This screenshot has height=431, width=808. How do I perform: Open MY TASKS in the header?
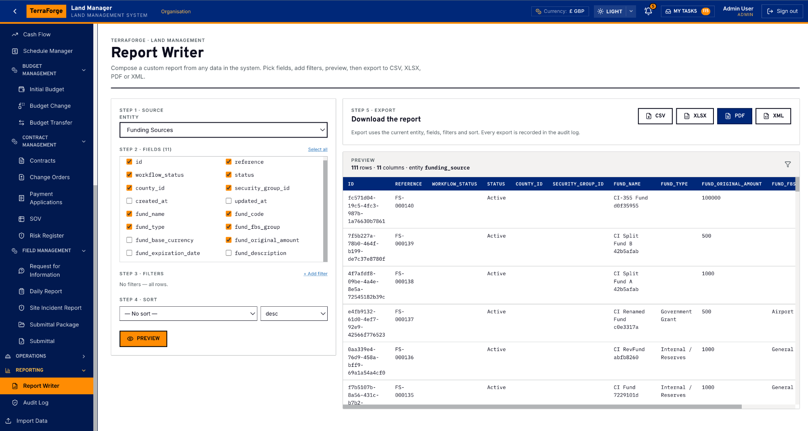click(x=688, y=11)
